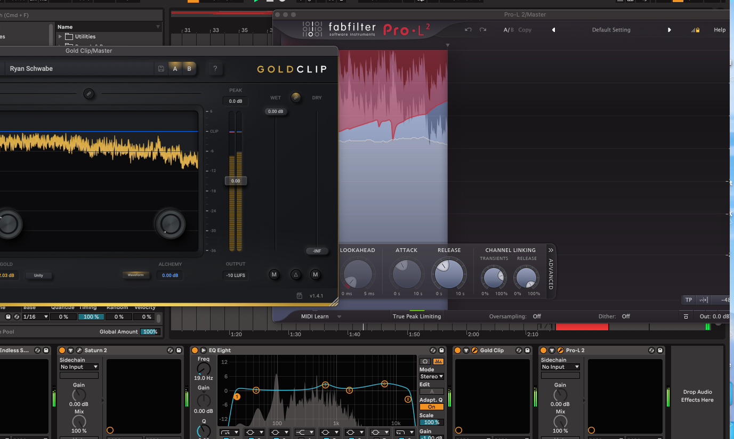This screenshot has height=439, width=734.
Task: Deactivate the Pro-L 2 device
Action: tap(543, 350)
